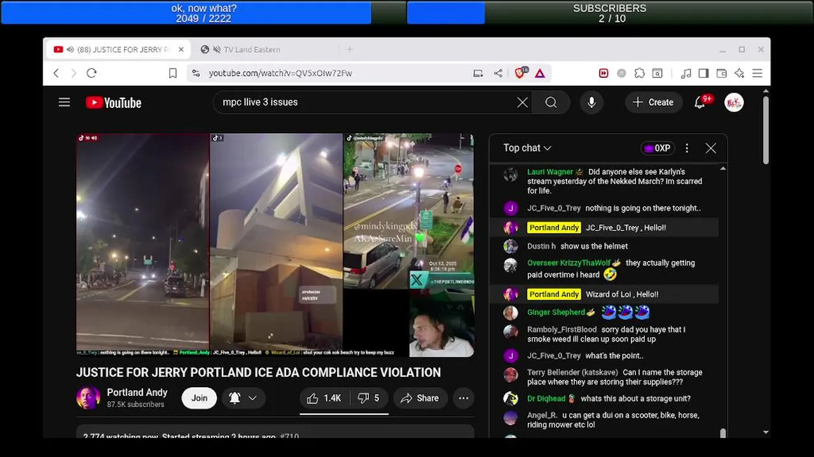Screen dimensions: 814x457
Task: Dislike the video with thumbs down
Action: [368, 398]
